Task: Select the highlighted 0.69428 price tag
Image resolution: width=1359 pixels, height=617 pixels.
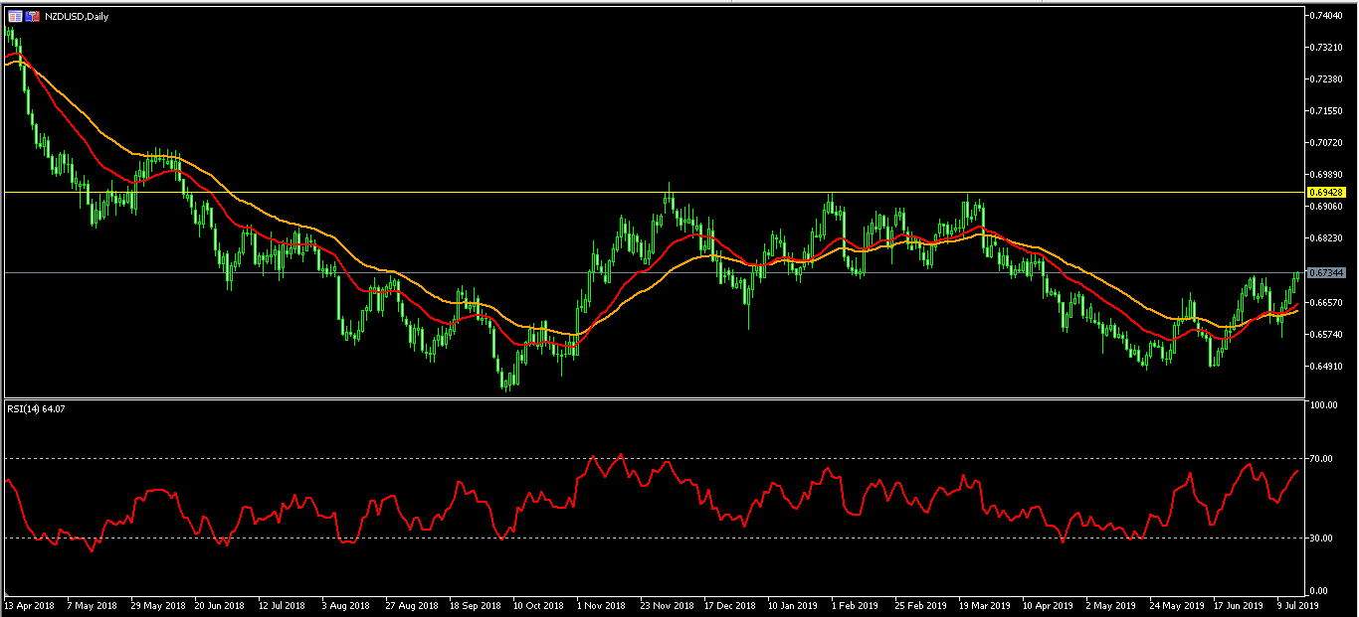Action: 1326,191
